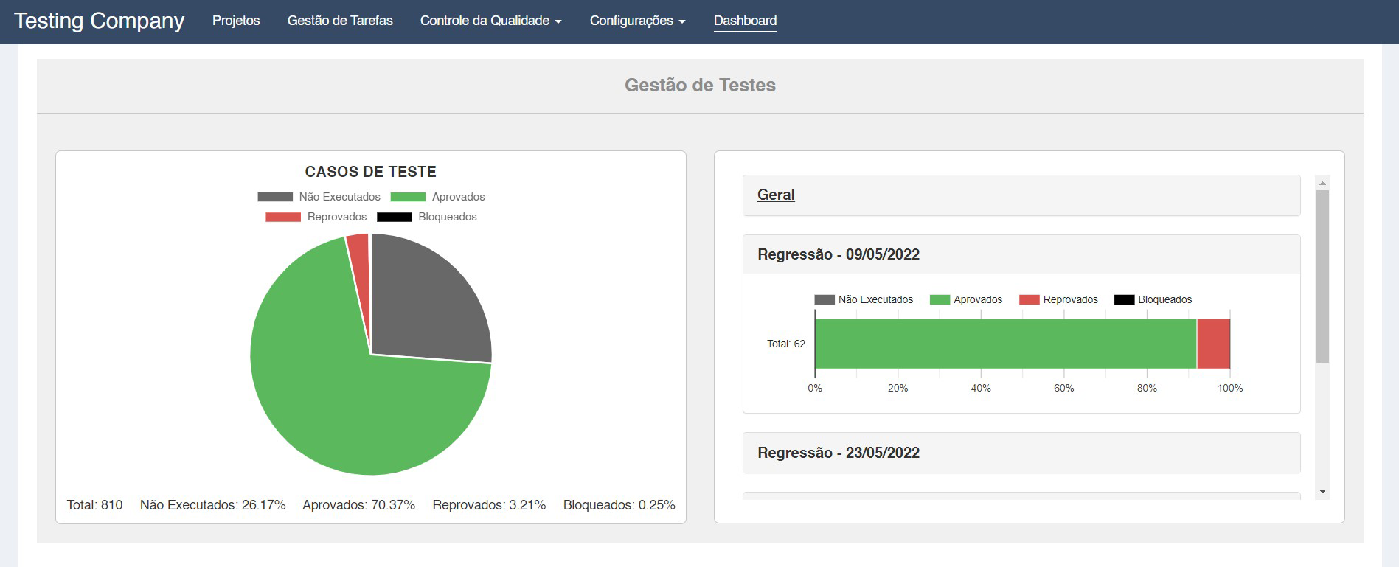Hide Reprovados in bar chart legend
This screenshot has height=567, width=1399.
(x=1058, y=299)
